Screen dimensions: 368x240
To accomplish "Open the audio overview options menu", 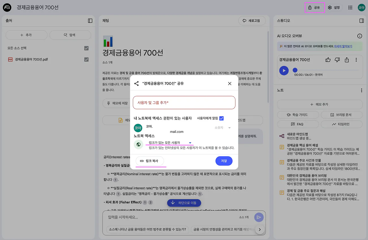I will tap(356, 59).
